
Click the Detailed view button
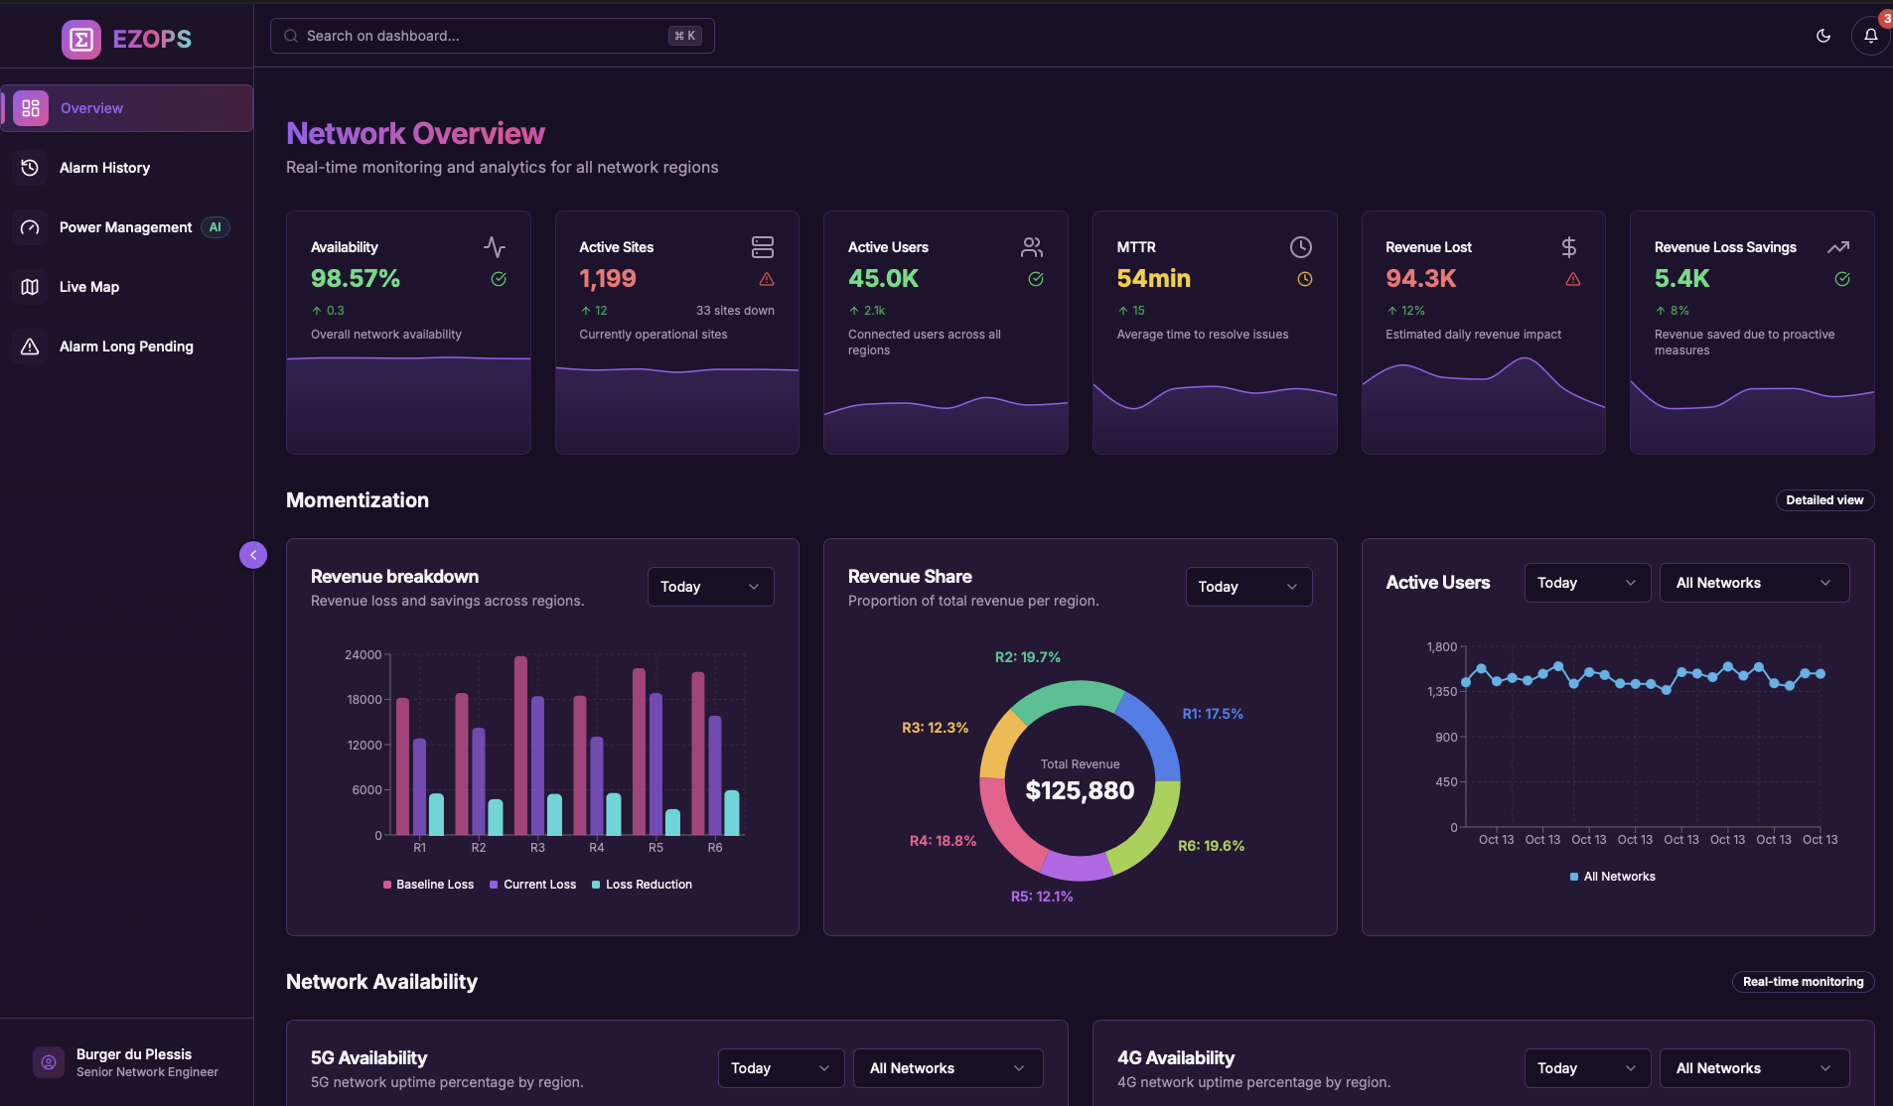pyautogui.click(x=1824, y=500)
